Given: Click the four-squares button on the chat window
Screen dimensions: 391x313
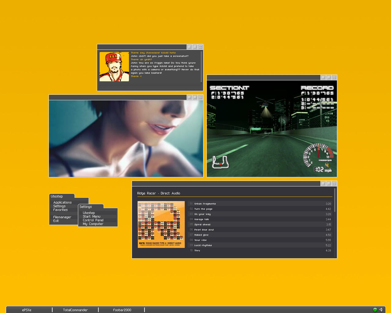Looking at the screenshot, I should pos(200,47).
